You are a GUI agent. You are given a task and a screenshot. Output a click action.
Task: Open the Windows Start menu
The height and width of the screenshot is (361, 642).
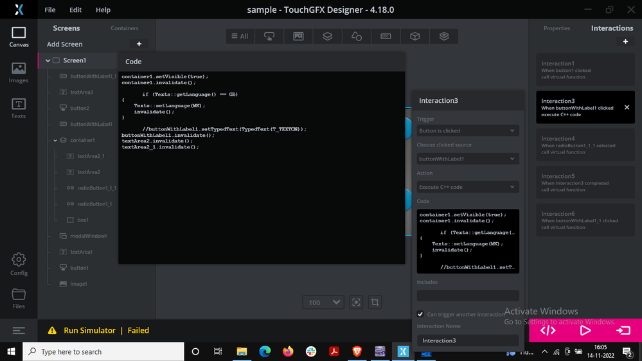point(11,351)
